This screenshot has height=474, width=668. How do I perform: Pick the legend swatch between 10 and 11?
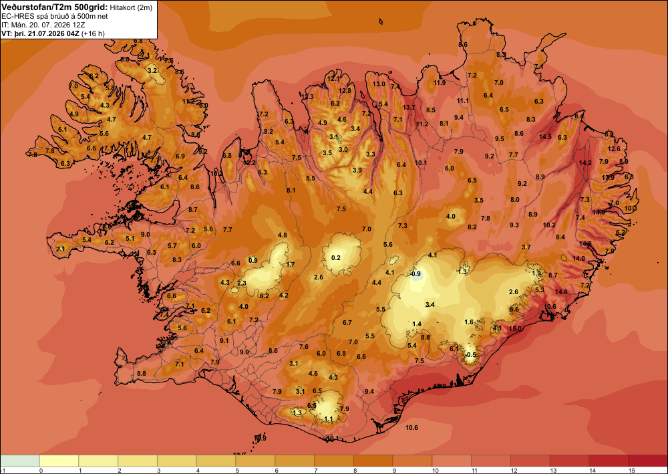452,461
